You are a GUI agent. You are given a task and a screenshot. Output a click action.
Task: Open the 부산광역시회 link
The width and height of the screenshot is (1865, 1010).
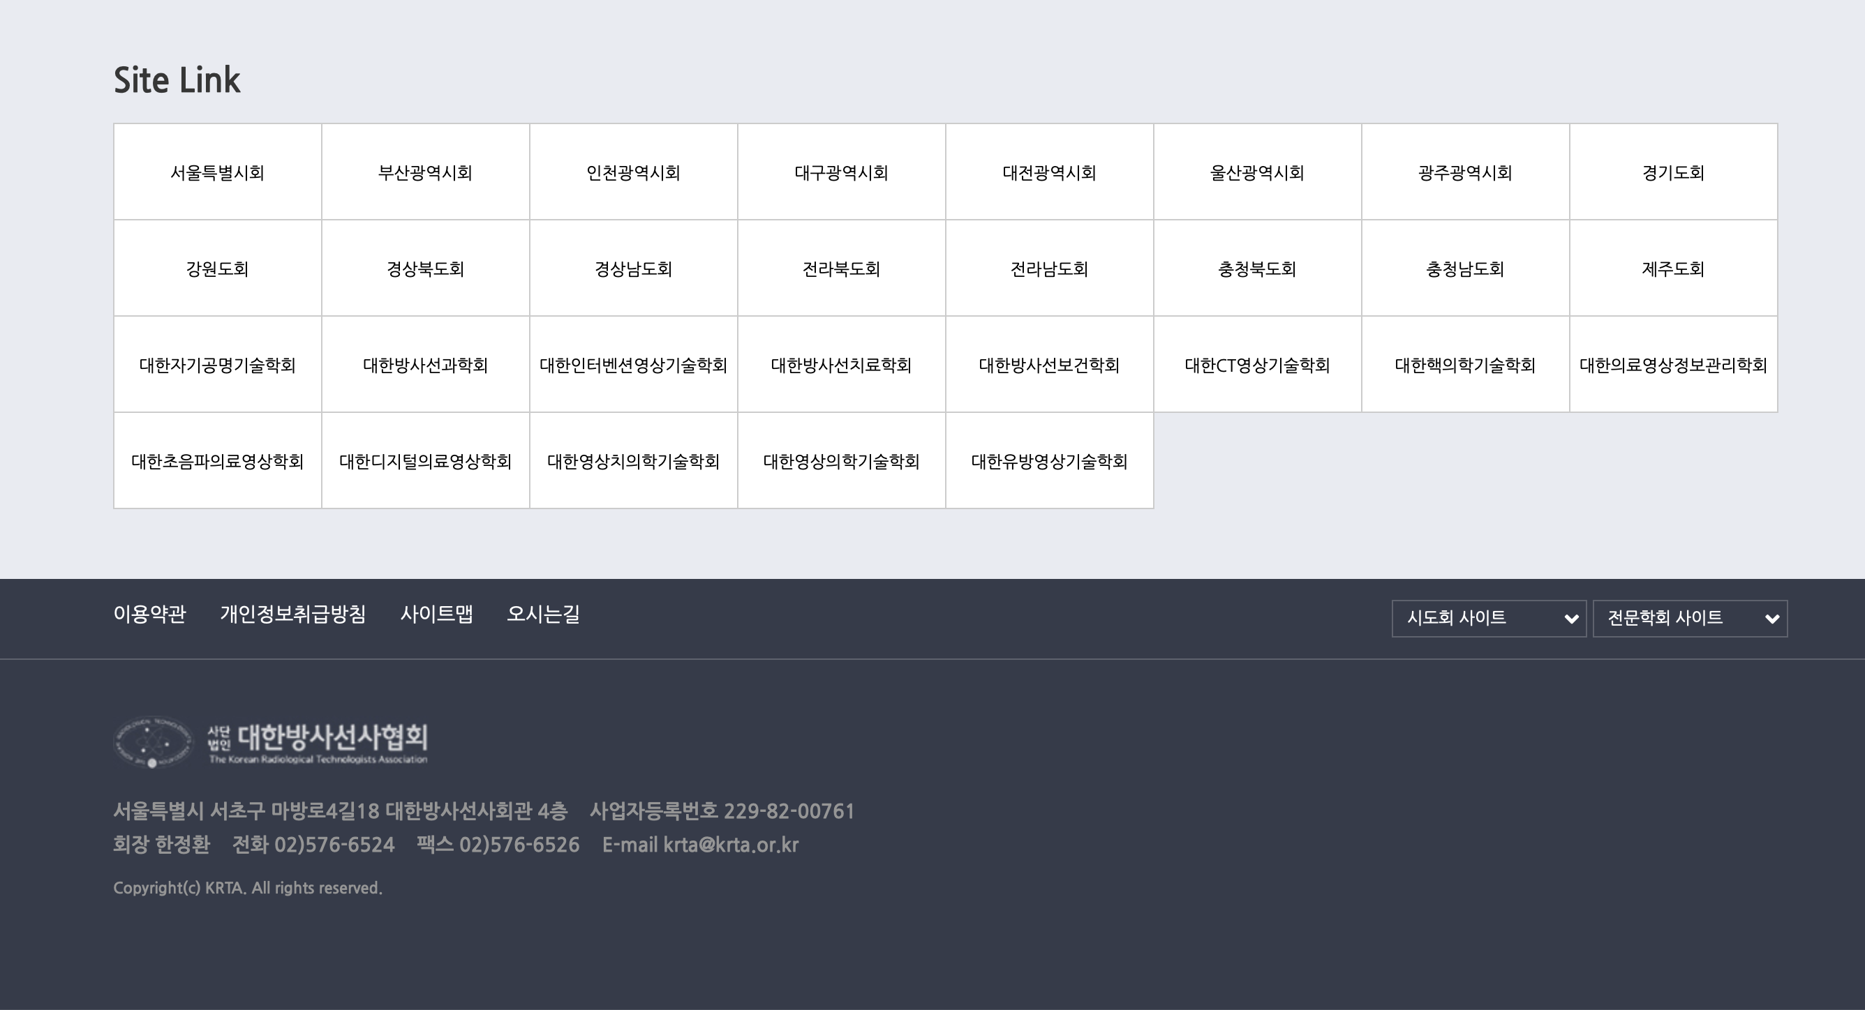click(425, 173)
